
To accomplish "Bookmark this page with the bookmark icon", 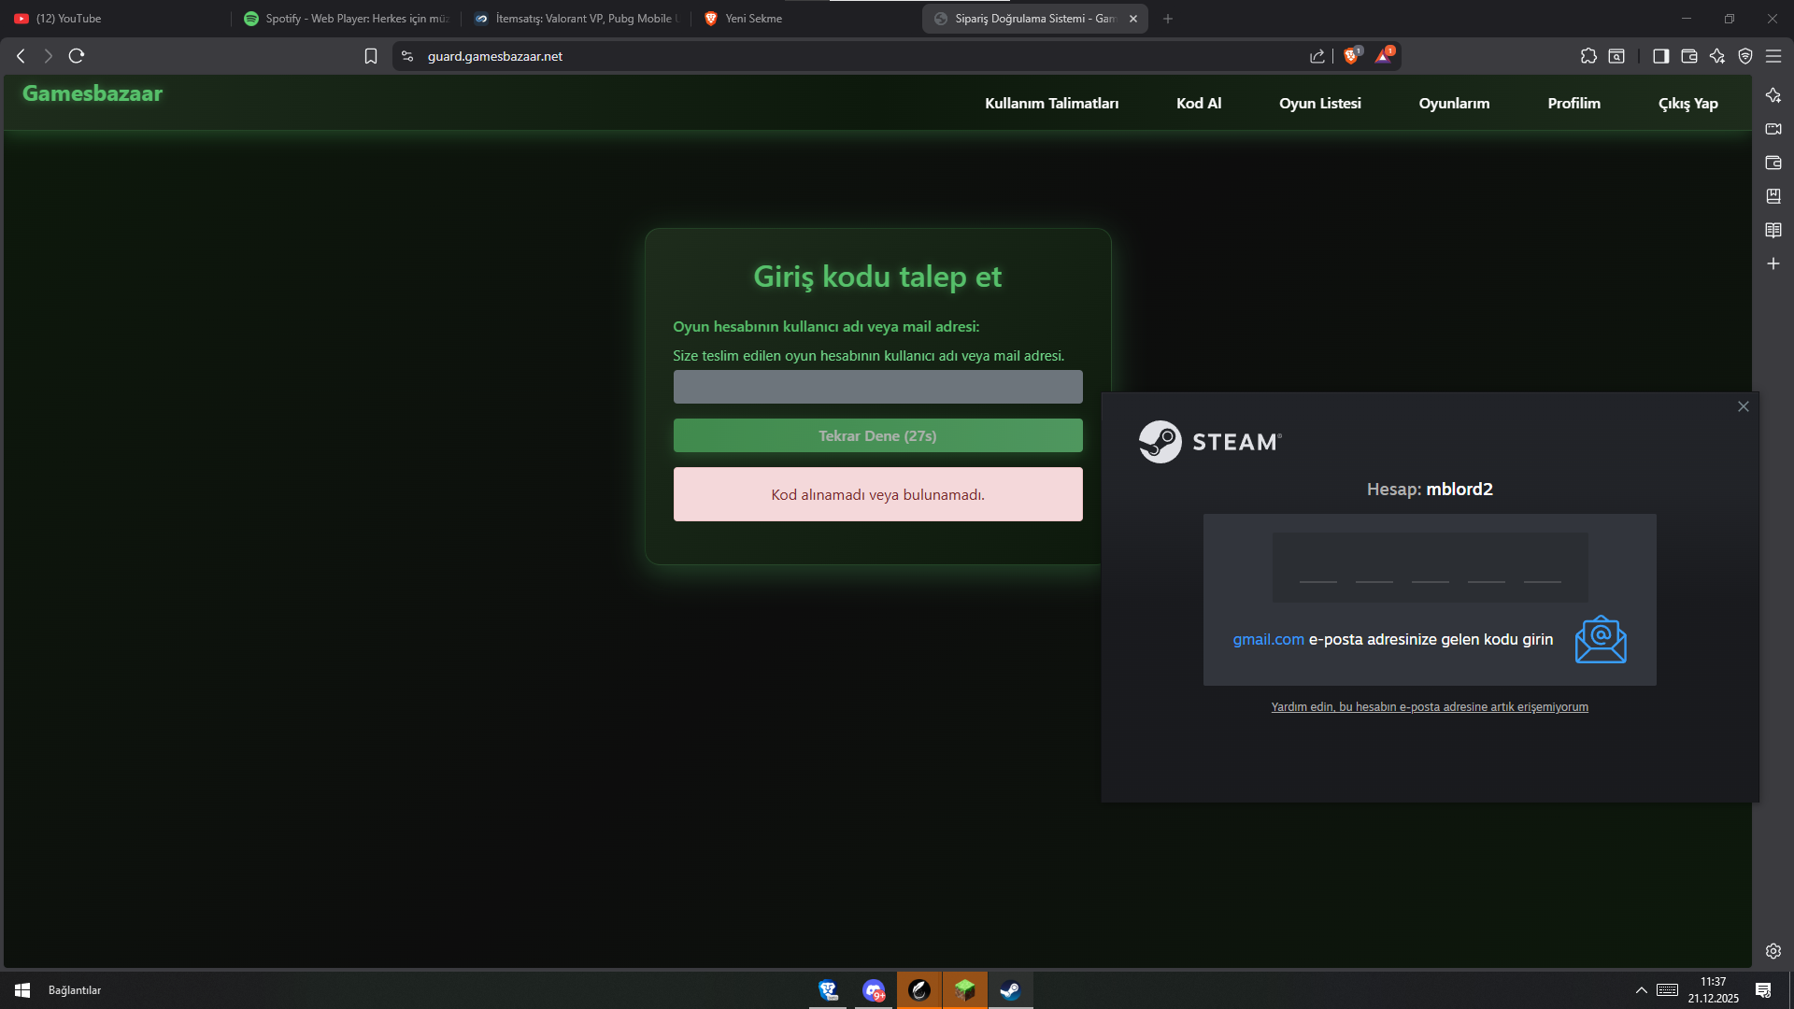I will (x=371, y=56).
